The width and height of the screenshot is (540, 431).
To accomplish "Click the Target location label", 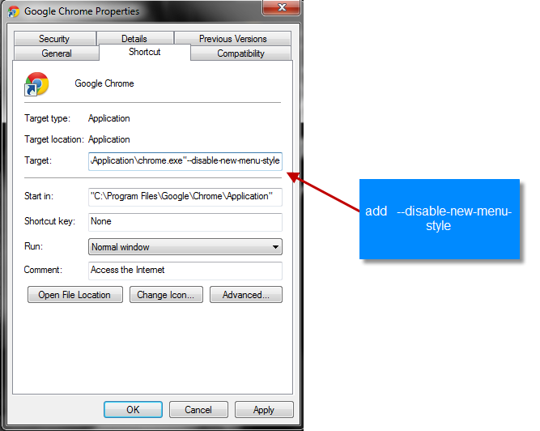I will (x=54, y=139).
